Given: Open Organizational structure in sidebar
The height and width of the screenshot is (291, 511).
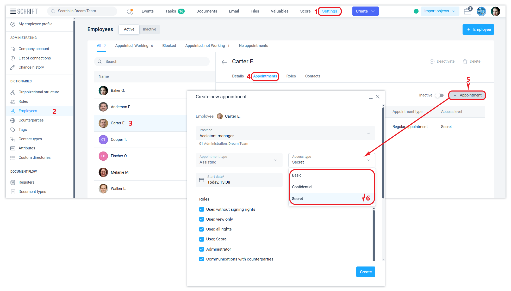Looking at the screenshot, I should [x=39, y=92].
